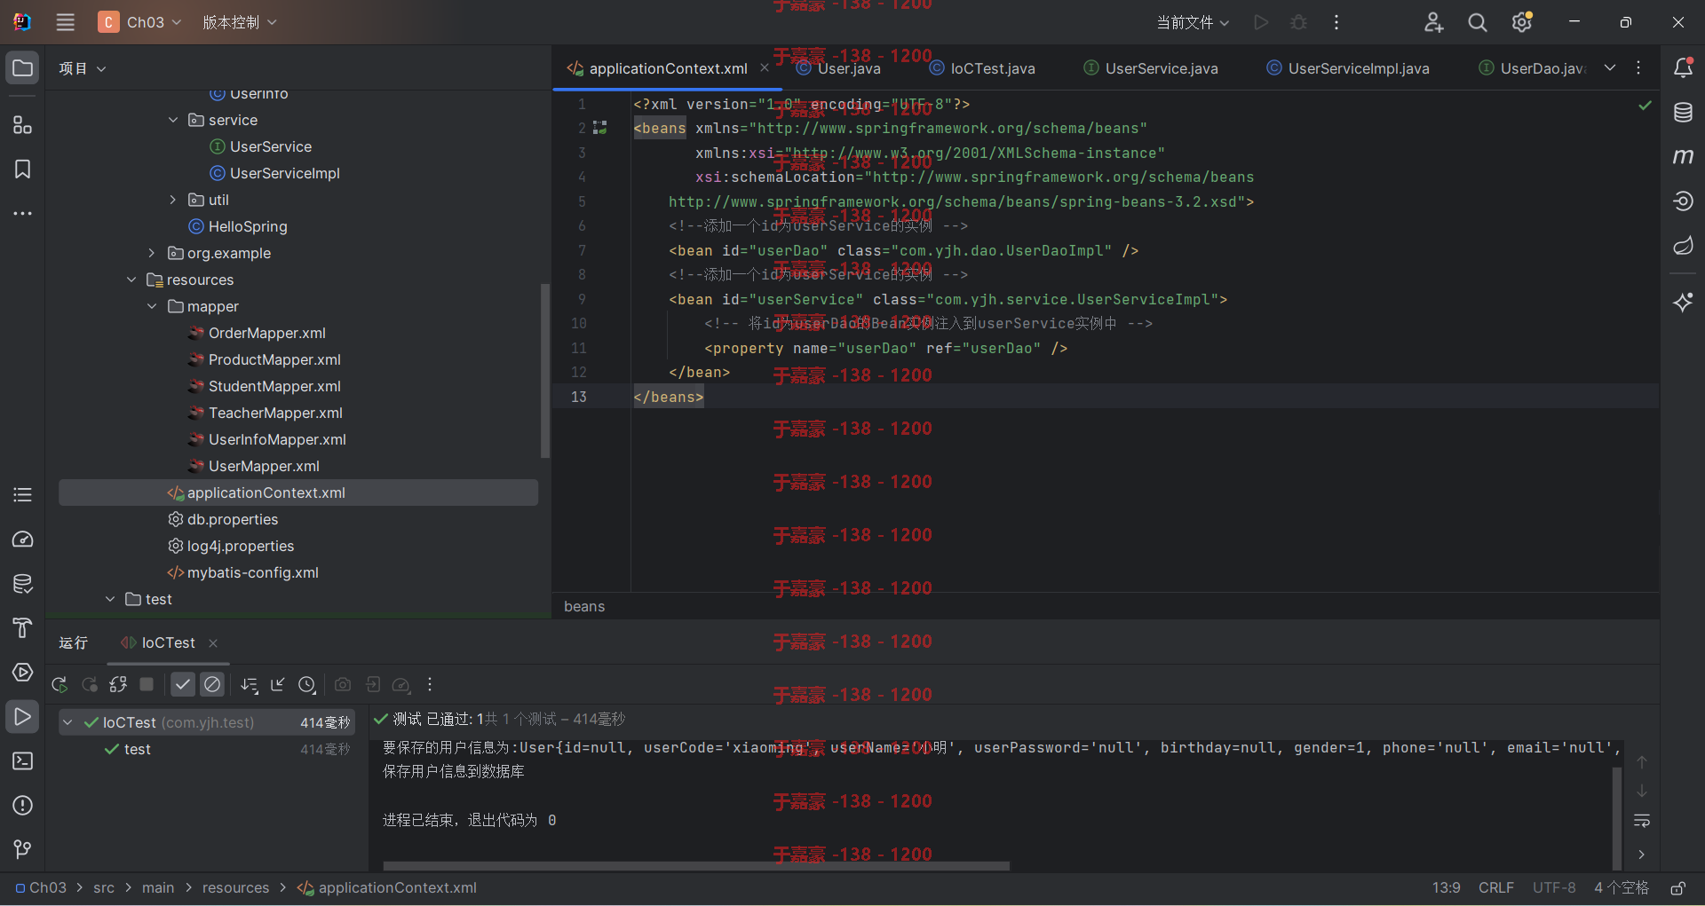Open the Structure tool window icon
The width and height of the screenshot is (1705, 906).
(x=22, y=125)
